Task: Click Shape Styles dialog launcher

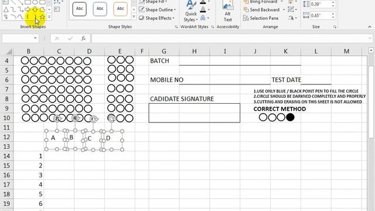Action: point(176,27)
